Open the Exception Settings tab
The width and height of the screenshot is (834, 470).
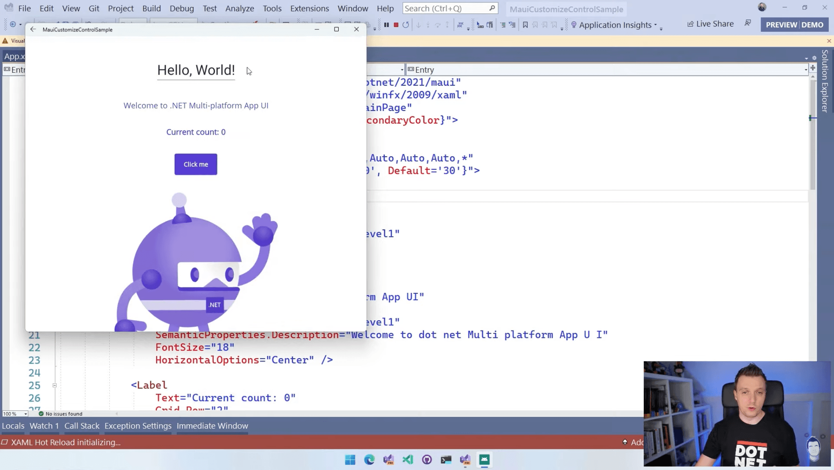pos(138,426)
